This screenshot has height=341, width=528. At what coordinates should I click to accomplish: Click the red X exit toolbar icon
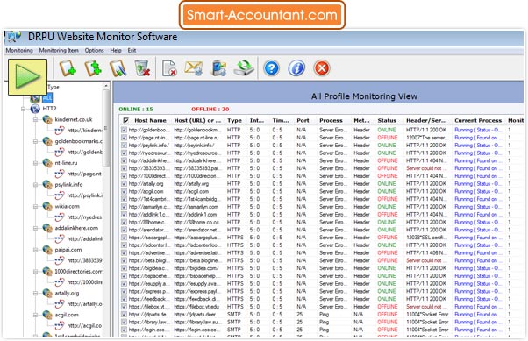[322, 68]
